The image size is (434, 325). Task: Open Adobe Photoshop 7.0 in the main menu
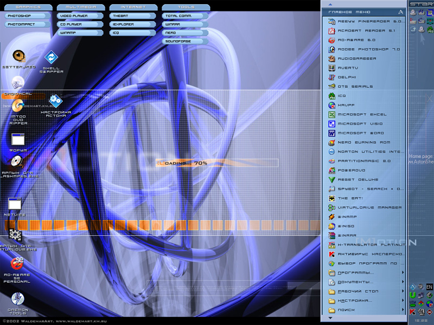click(363, 49)
